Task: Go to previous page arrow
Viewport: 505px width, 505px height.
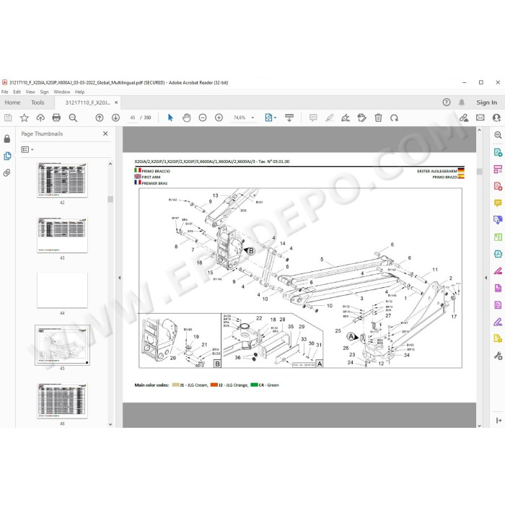Action: coord(100,118)
